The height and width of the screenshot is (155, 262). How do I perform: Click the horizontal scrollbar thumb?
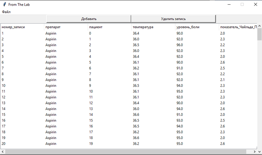pyautogui.click(x=126, y=152)
